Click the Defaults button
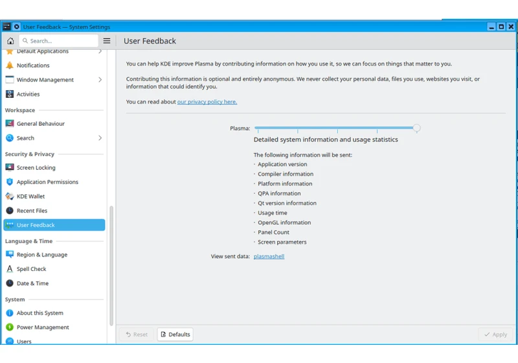This screenshot has width=518, height=363. click(175, 334)
